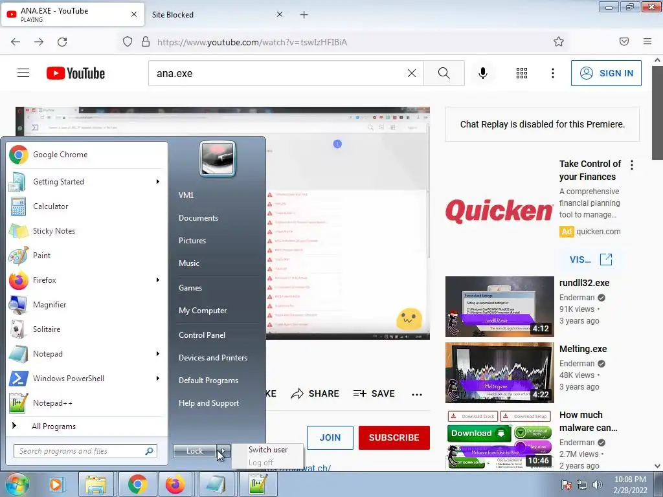
Task: Open Windows Media Player taskbar icon
Action: pyautogui.click(x=56, y=484)
